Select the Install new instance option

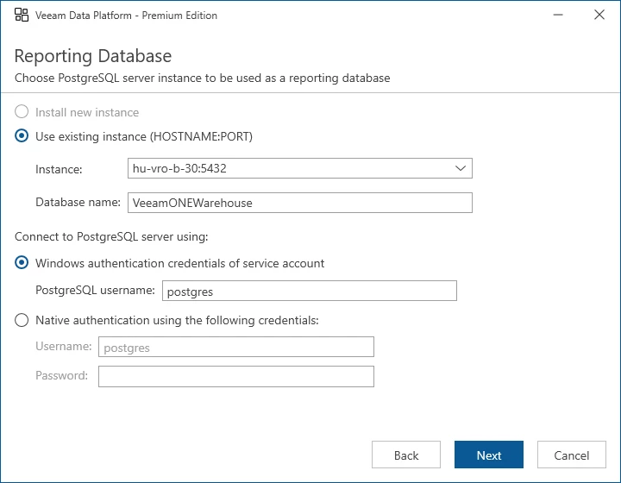[22, 112]
